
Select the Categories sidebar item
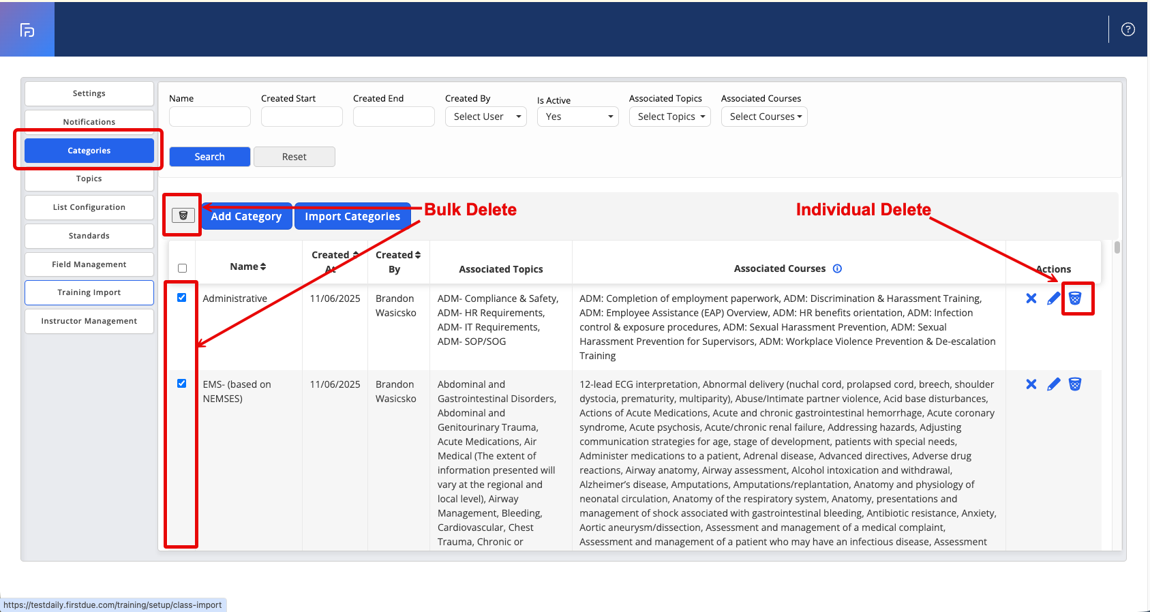89,151
